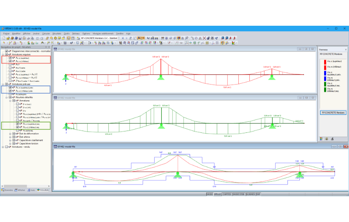Switch to the Vues navigator tab
The image size is (349, 222).
tap(31, 190)
